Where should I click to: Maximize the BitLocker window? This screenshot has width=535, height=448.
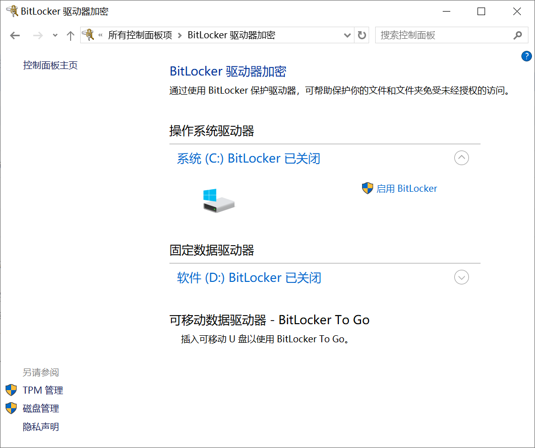[x=481, y=11]
